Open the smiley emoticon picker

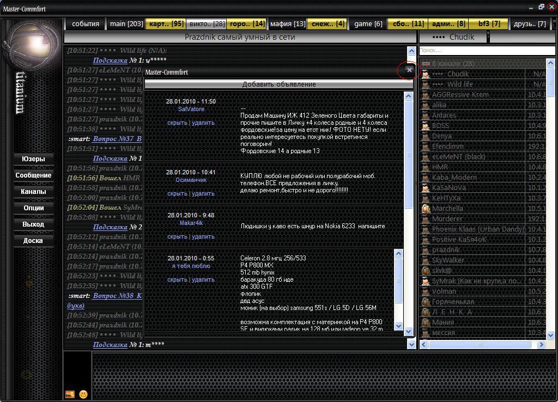coord(83,394)
